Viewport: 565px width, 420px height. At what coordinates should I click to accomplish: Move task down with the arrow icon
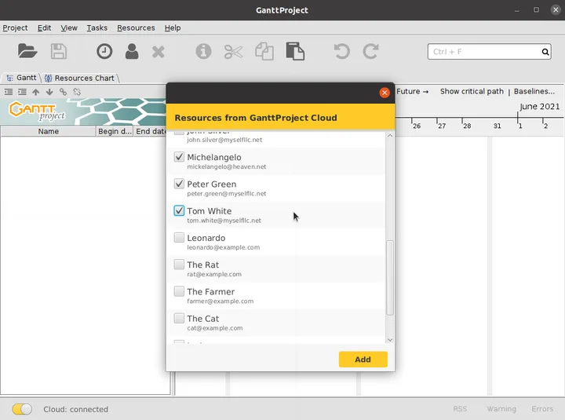(x=49, y=92)
